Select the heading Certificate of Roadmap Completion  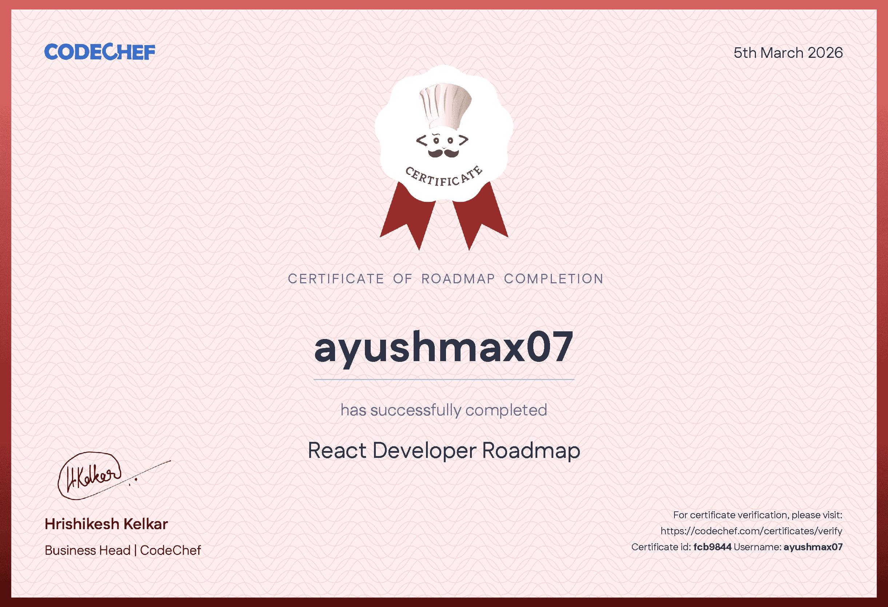click(446, 279)
